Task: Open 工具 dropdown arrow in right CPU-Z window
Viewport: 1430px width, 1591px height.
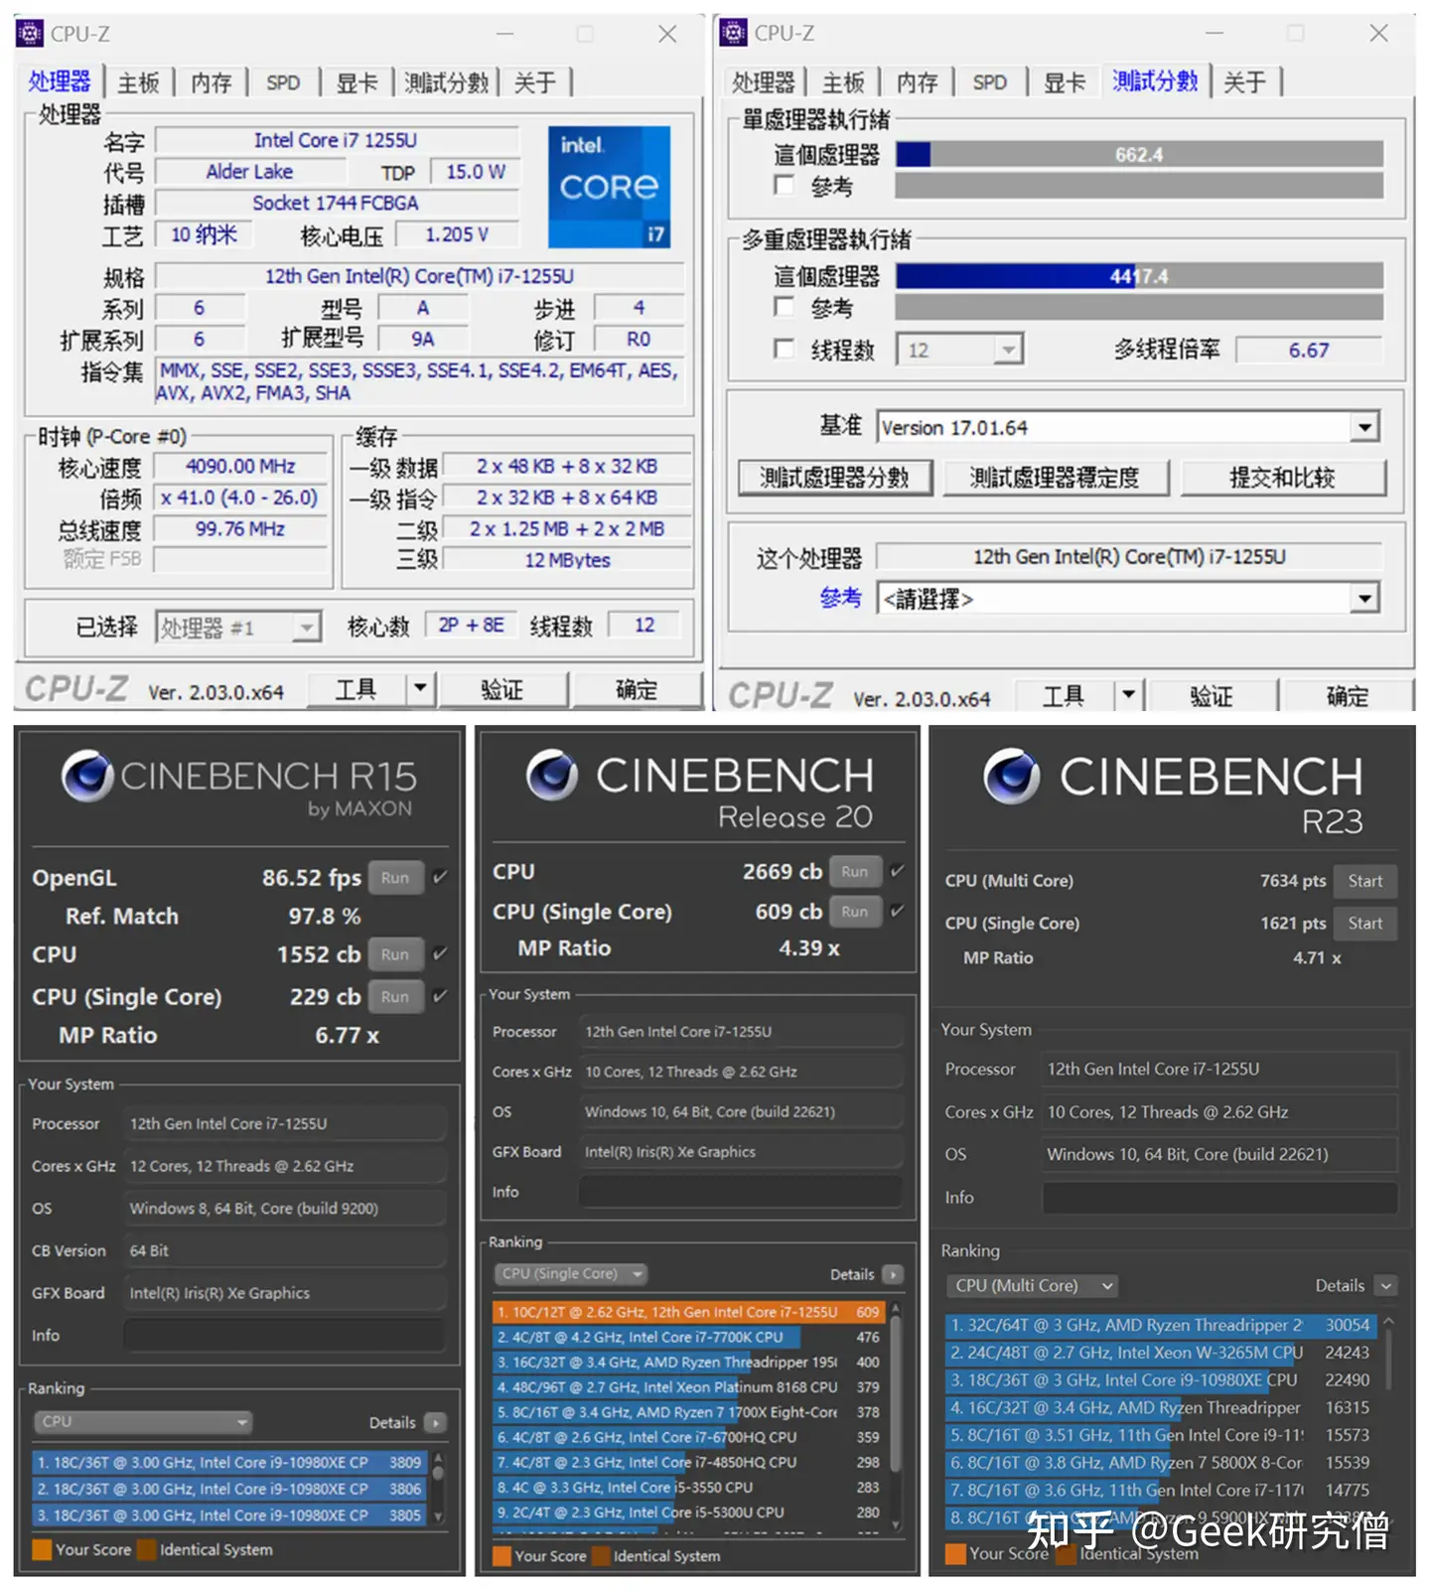Action: (x=1128, y=695)
